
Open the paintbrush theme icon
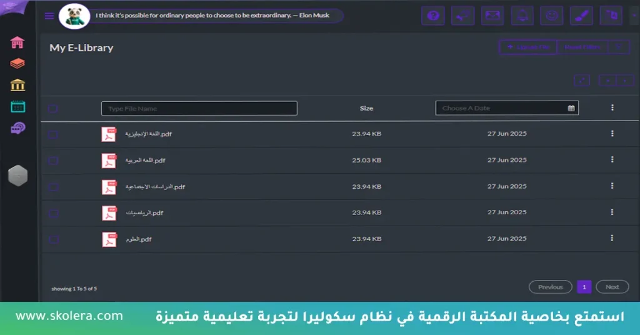pyautogui.click(x=582, y=16)
